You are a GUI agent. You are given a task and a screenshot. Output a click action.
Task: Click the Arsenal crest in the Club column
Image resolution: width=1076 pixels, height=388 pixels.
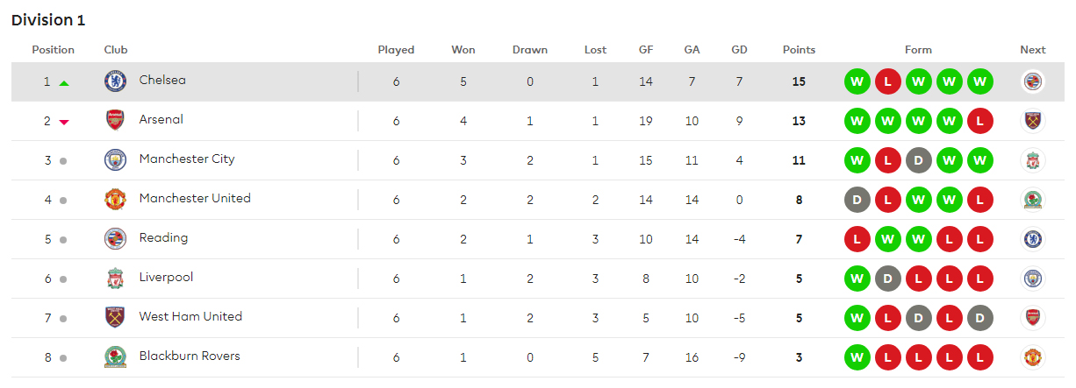115,121
